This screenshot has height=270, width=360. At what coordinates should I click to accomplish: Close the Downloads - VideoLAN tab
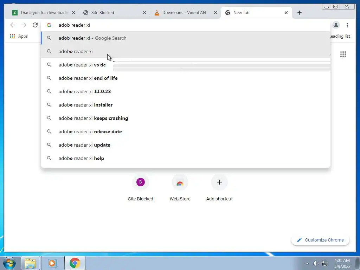pyautogui.click(x=216, y=13)
